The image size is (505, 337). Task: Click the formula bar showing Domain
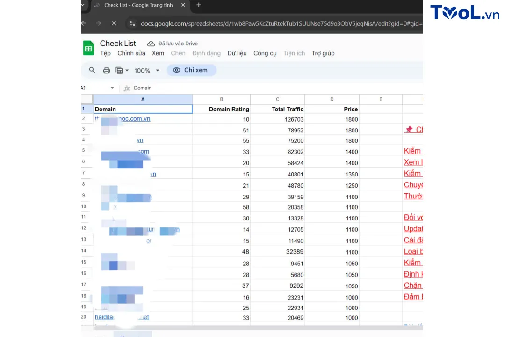[x=142, y=88]
